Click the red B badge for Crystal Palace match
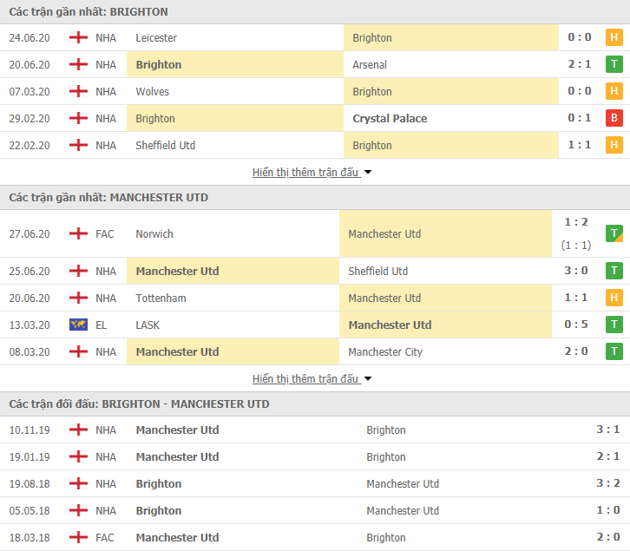 [x=614, y=118]
